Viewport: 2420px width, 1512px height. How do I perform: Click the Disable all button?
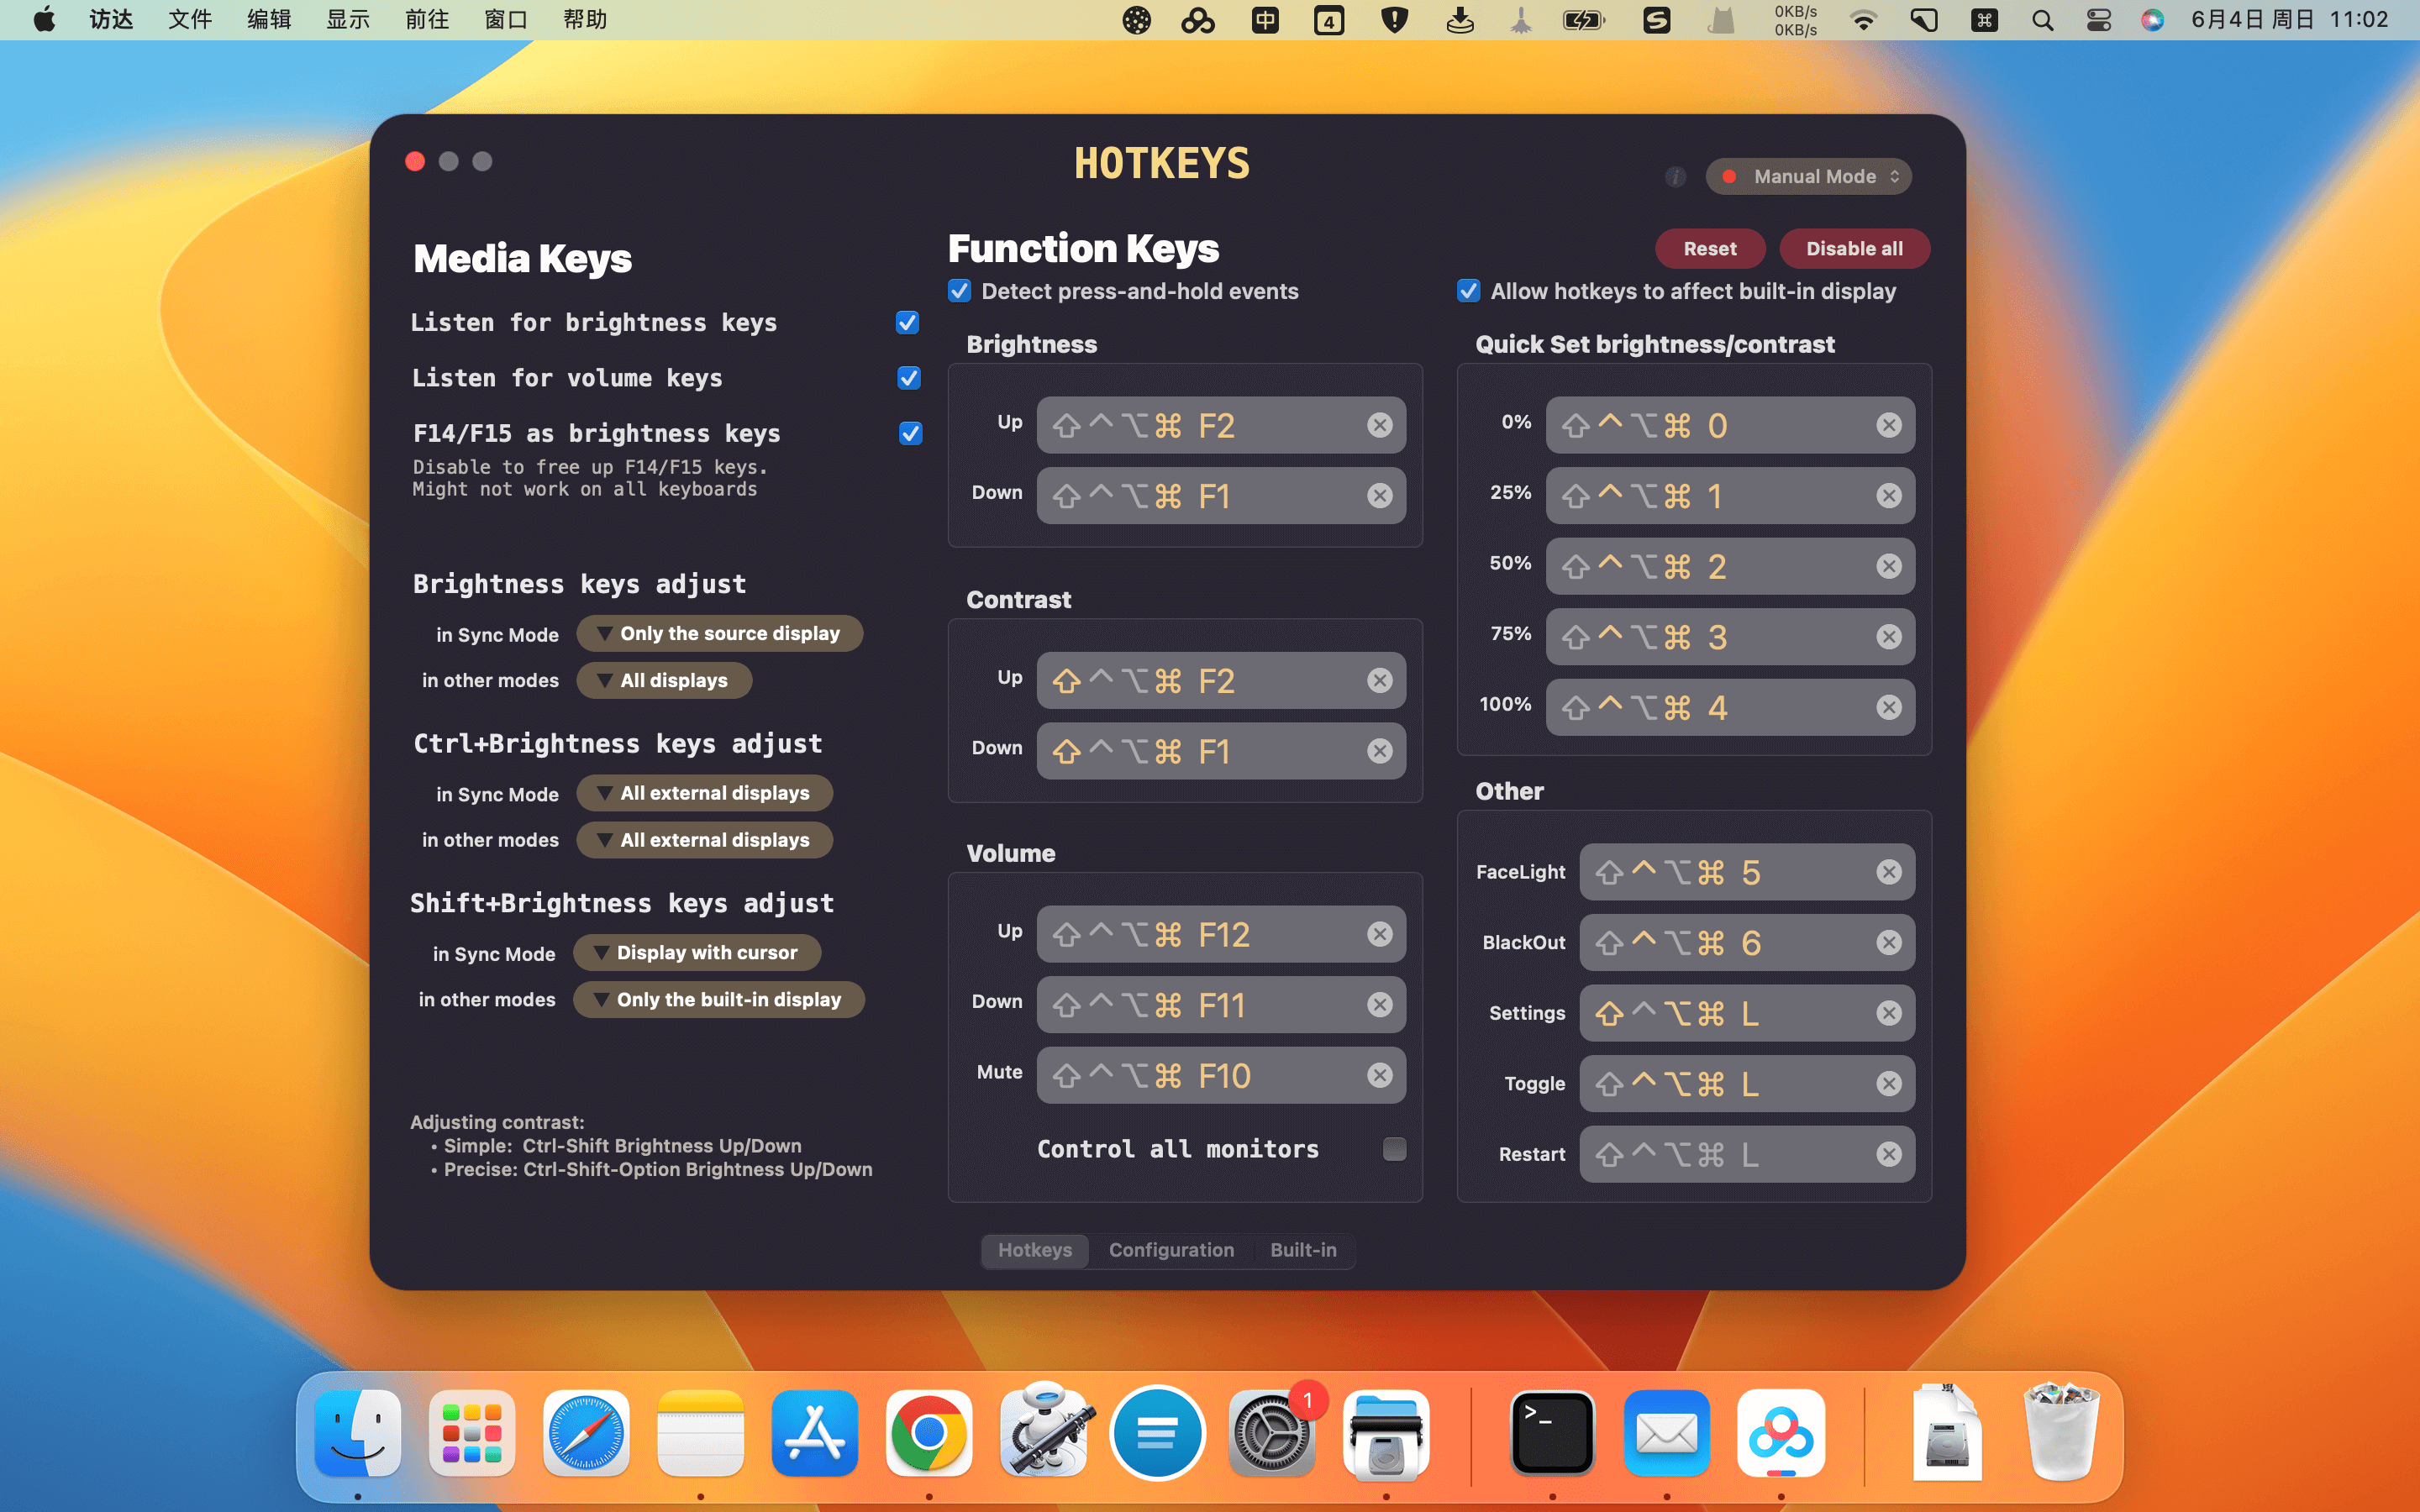1854,247
